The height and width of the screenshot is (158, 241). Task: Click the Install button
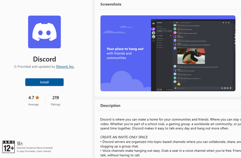tap(45, 82)
